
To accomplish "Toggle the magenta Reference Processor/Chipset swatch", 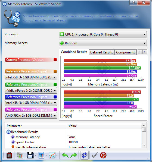I will (55, 110).
